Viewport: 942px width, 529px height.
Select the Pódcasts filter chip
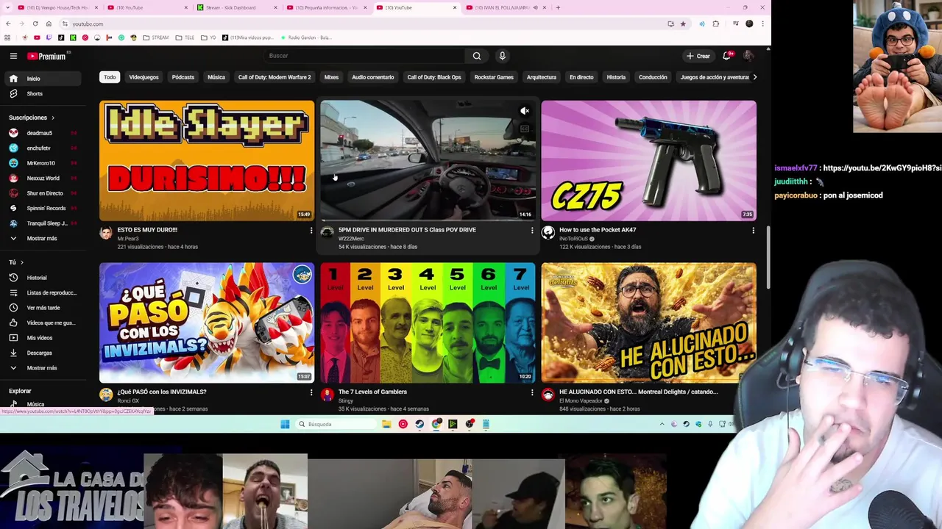pos(183,77)
